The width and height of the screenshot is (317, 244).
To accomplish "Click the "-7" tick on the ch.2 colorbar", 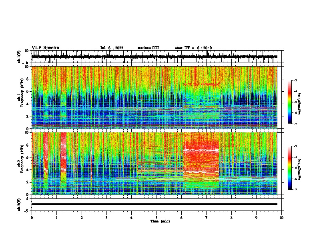I will coord(295,189).
